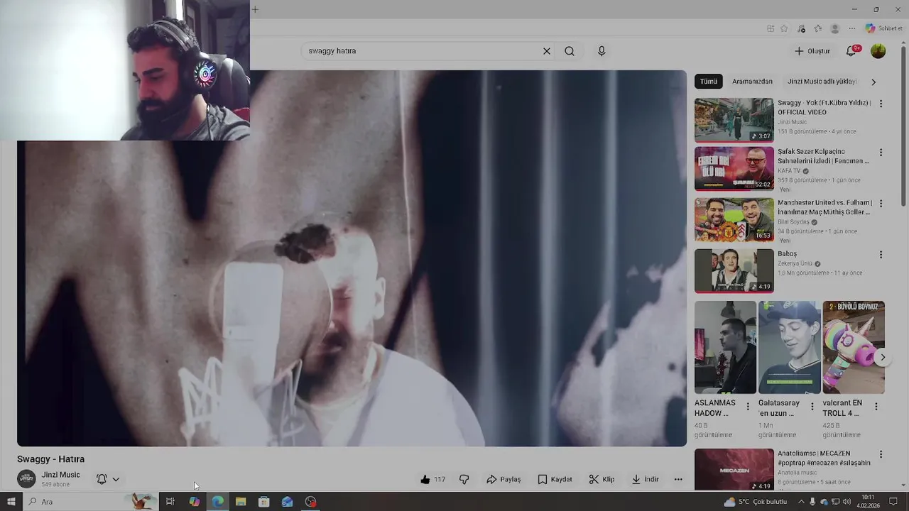This screenshot has height=511, width=909.
Task: Open Şafak Sezer Kolpaçino video thumbnail
Action: pos(734,169)
